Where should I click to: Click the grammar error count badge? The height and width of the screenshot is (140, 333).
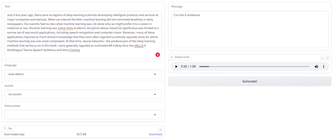158,55
